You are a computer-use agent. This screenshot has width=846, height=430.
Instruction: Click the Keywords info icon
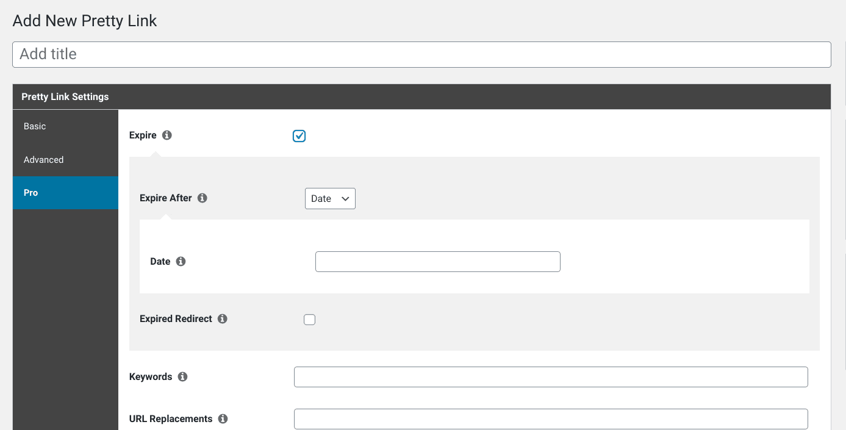point(182,377)
